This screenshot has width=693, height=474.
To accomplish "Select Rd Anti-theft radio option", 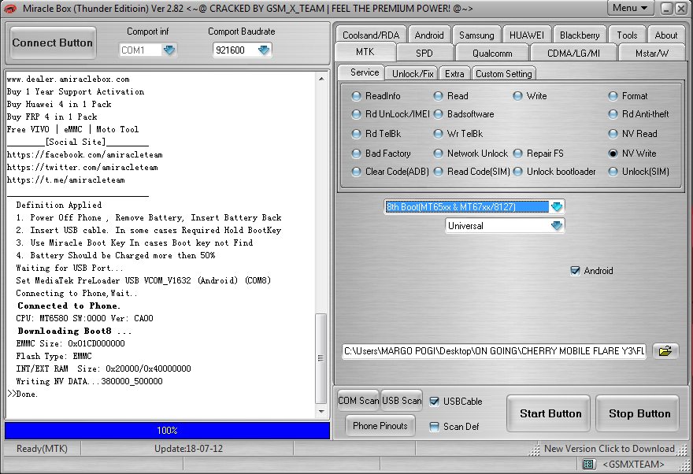I will pos(613,114).
